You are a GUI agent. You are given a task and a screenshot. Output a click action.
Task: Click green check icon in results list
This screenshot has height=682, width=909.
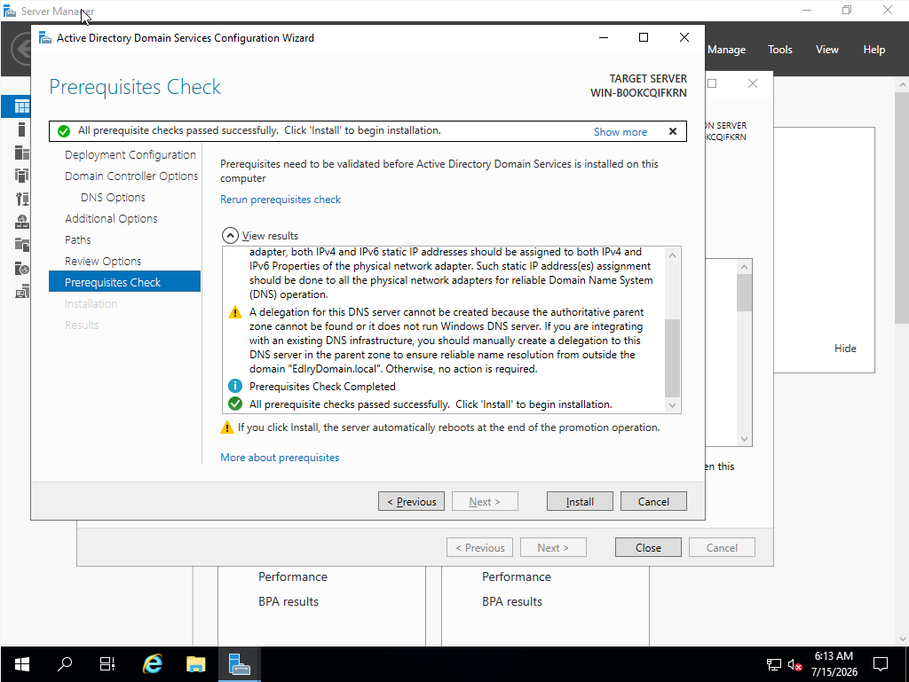[x=234, y=404]
